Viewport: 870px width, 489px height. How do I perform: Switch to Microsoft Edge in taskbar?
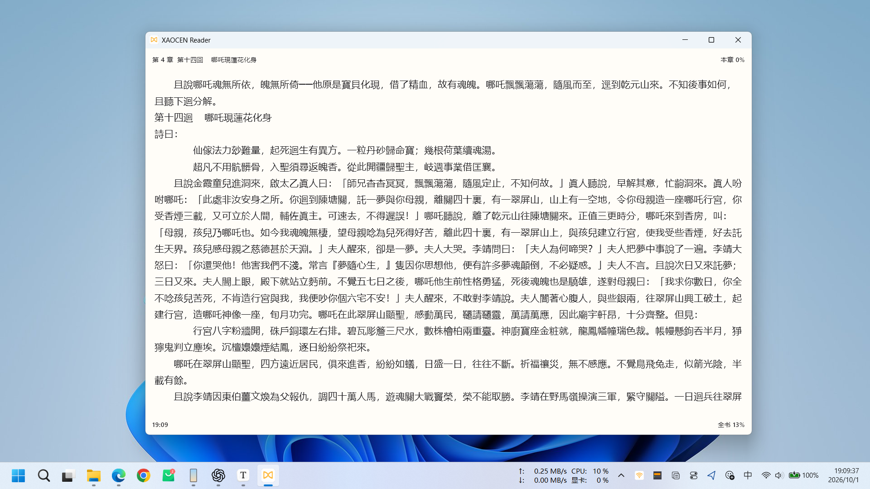click(119, 475)
